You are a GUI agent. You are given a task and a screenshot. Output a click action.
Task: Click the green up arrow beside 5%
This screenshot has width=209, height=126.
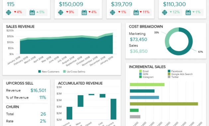point(37,12)
